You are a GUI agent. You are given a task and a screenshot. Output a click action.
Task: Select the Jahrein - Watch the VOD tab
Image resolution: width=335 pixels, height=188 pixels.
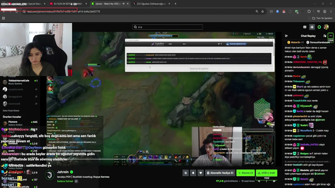pos(110,4)
